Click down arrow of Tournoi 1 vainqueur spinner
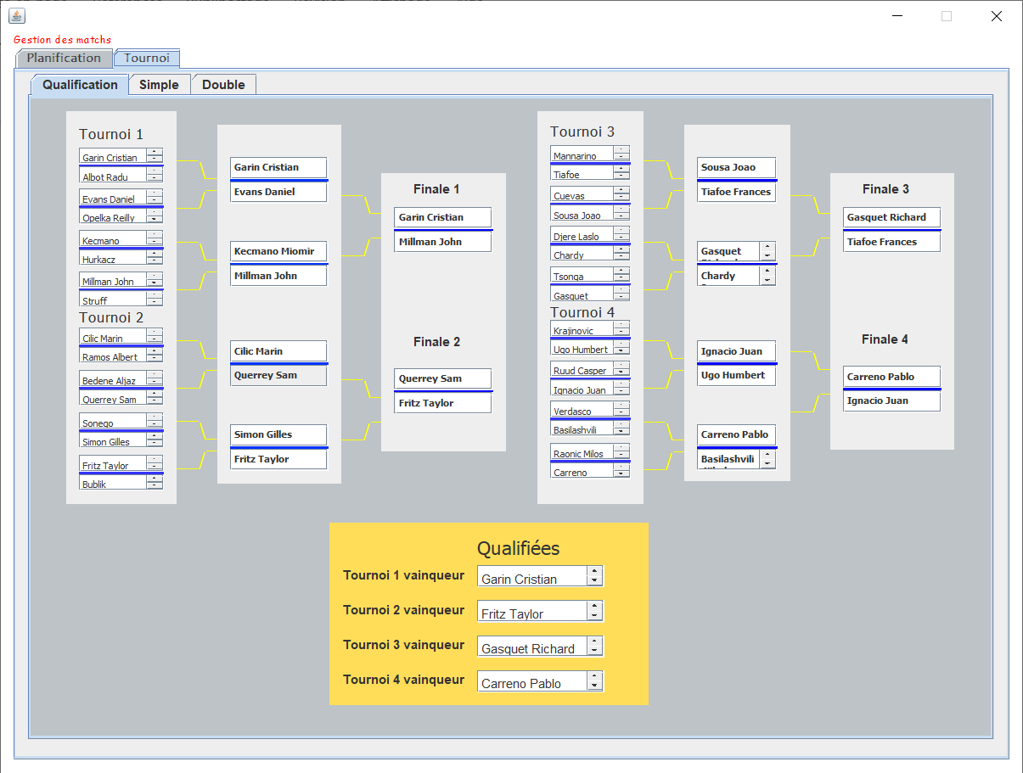Viewport: 1023px width, 773px height. (595, 581)
